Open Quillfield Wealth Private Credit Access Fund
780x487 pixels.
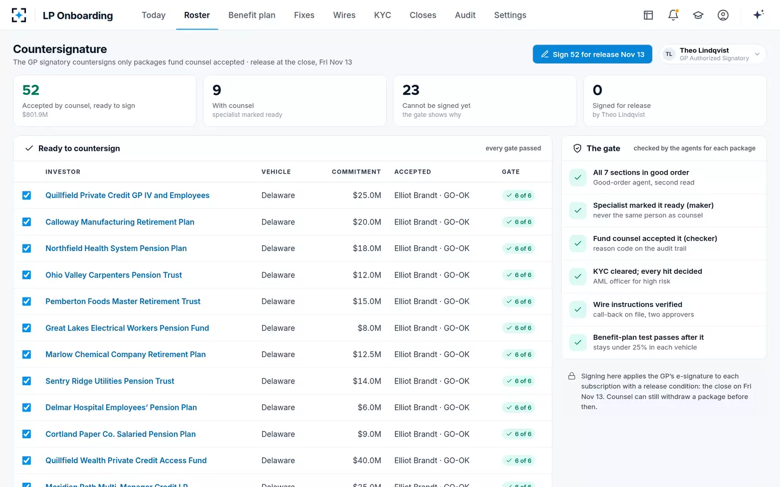point(126,460)
